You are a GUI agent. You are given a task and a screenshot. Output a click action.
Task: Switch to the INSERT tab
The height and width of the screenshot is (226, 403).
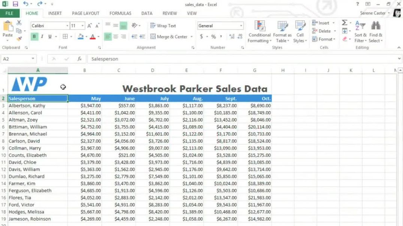pos(55,13)
